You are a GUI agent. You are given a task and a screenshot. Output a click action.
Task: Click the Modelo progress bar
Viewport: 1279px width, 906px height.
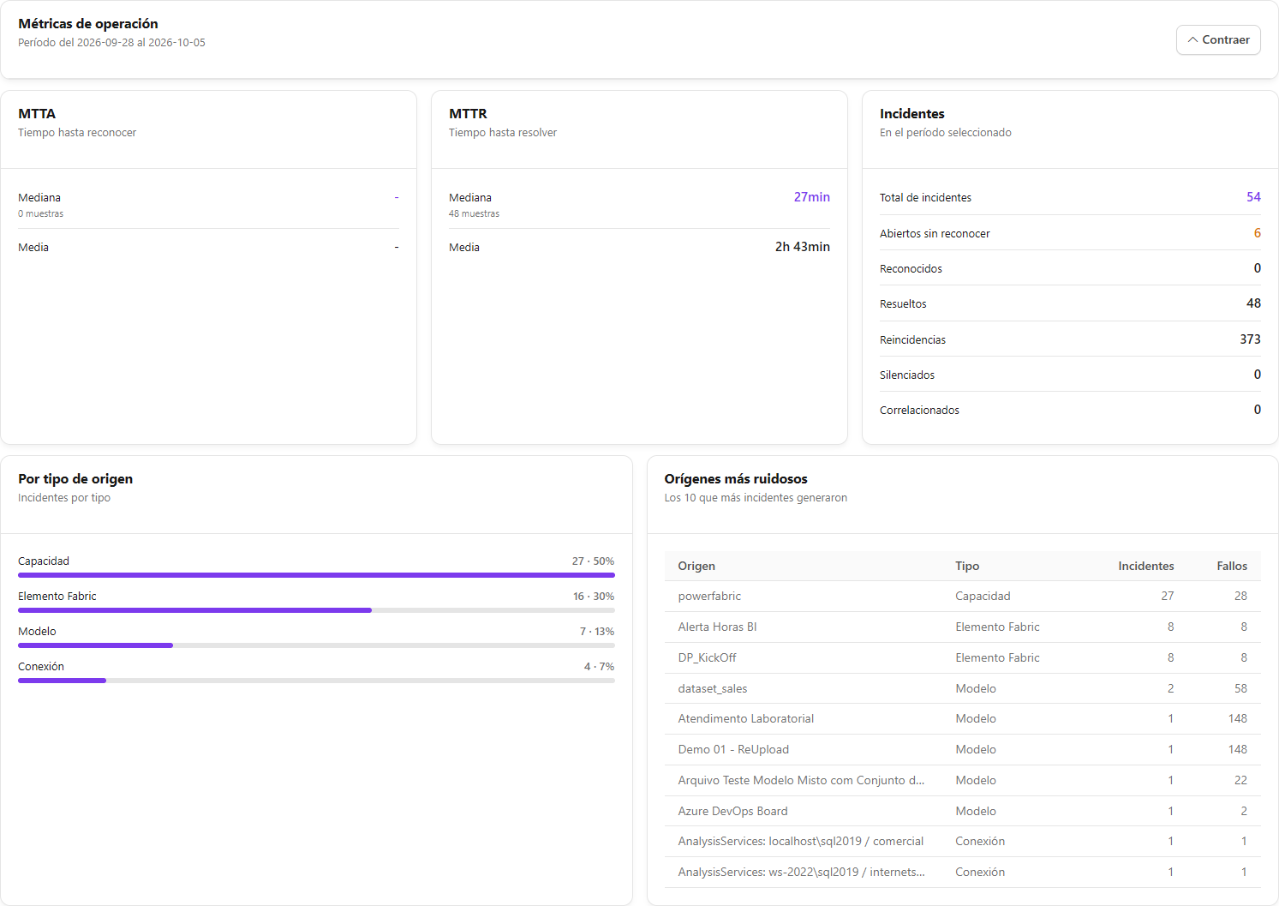[x=316, y=645]
